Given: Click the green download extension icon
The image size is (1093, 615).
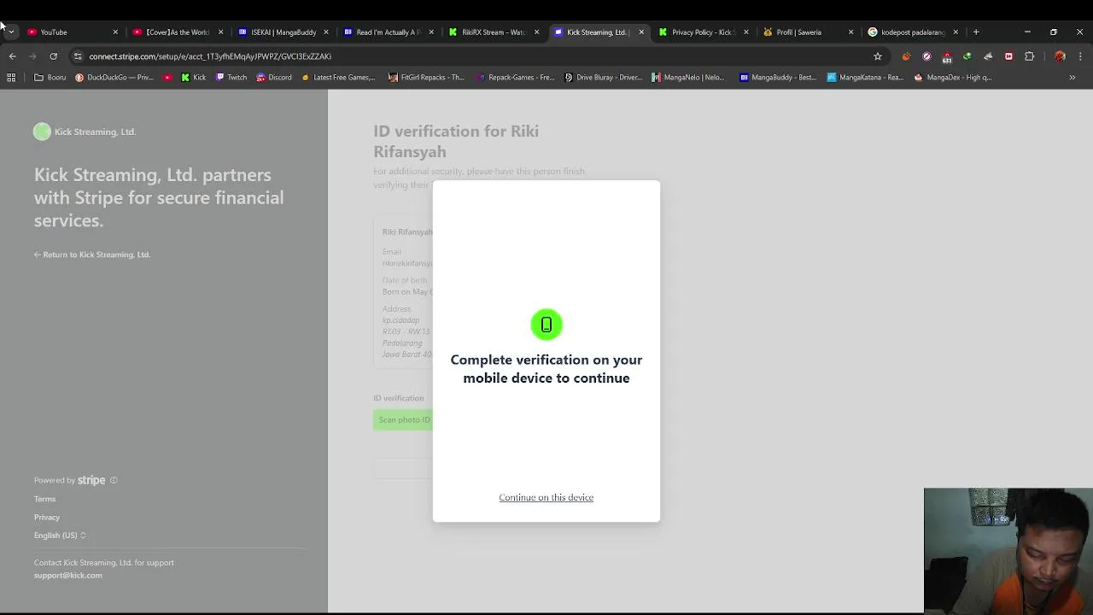Looking at the screenshot, I should (967, 56).
